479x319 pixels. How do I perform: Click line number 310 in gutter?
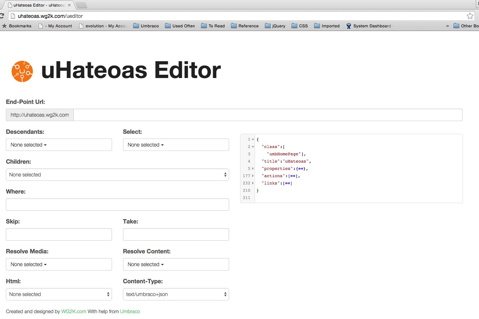pyautogui.click(x=246, y=190)
